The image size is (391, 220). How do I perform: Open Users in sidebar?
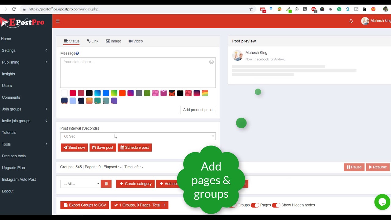(7, 86)
